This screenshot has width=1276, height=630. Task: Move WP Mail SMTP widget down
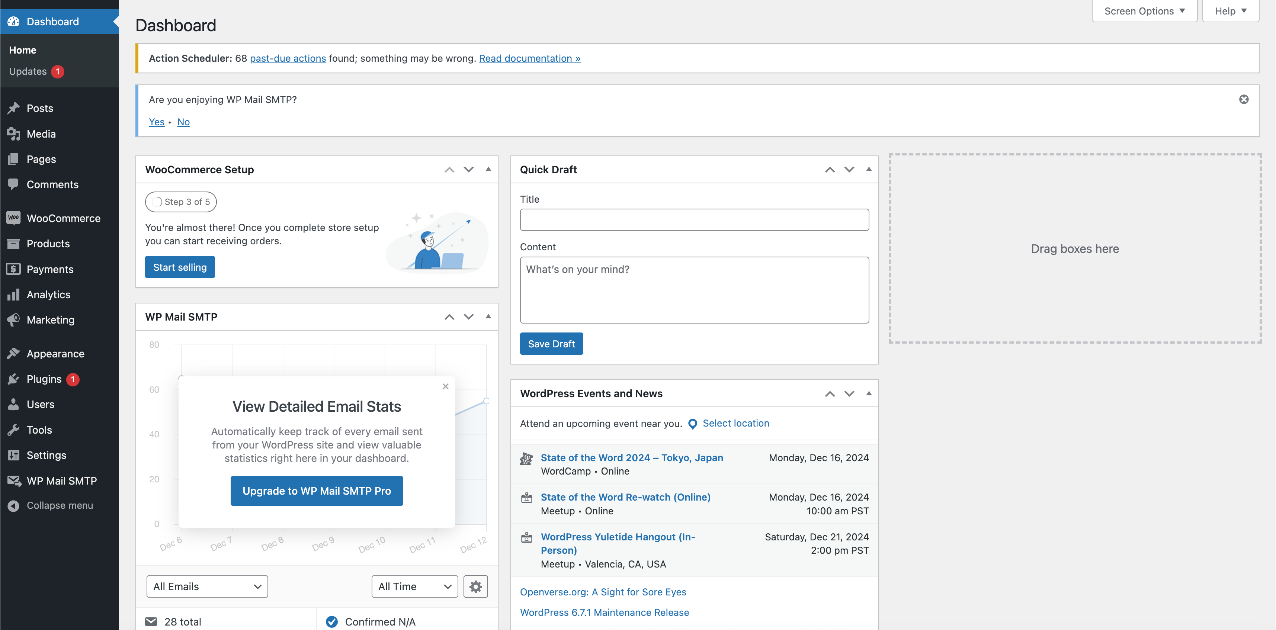point(469,317)
